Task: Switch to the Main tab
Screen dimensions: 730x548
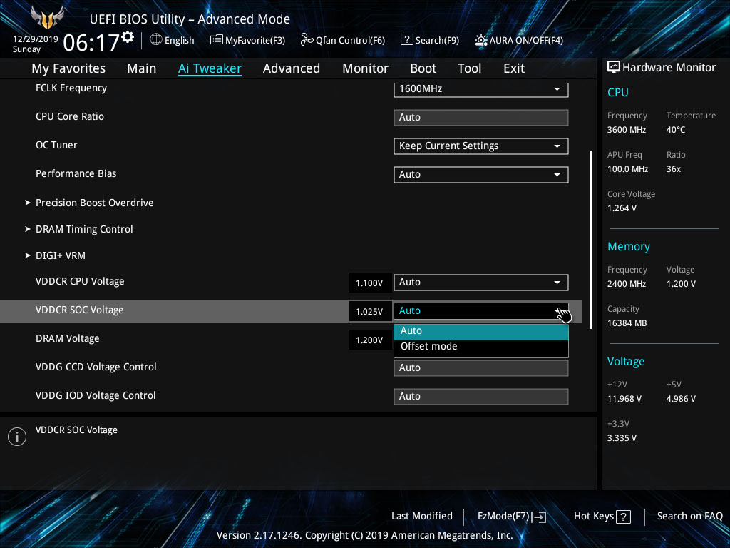Action: (x=142, y=68)
